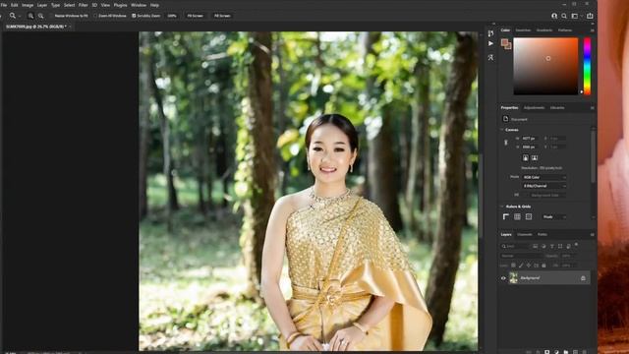Hide the Background layer with eye icon
The height and width of the screenshot is (354, 629).
pos(503,277)
